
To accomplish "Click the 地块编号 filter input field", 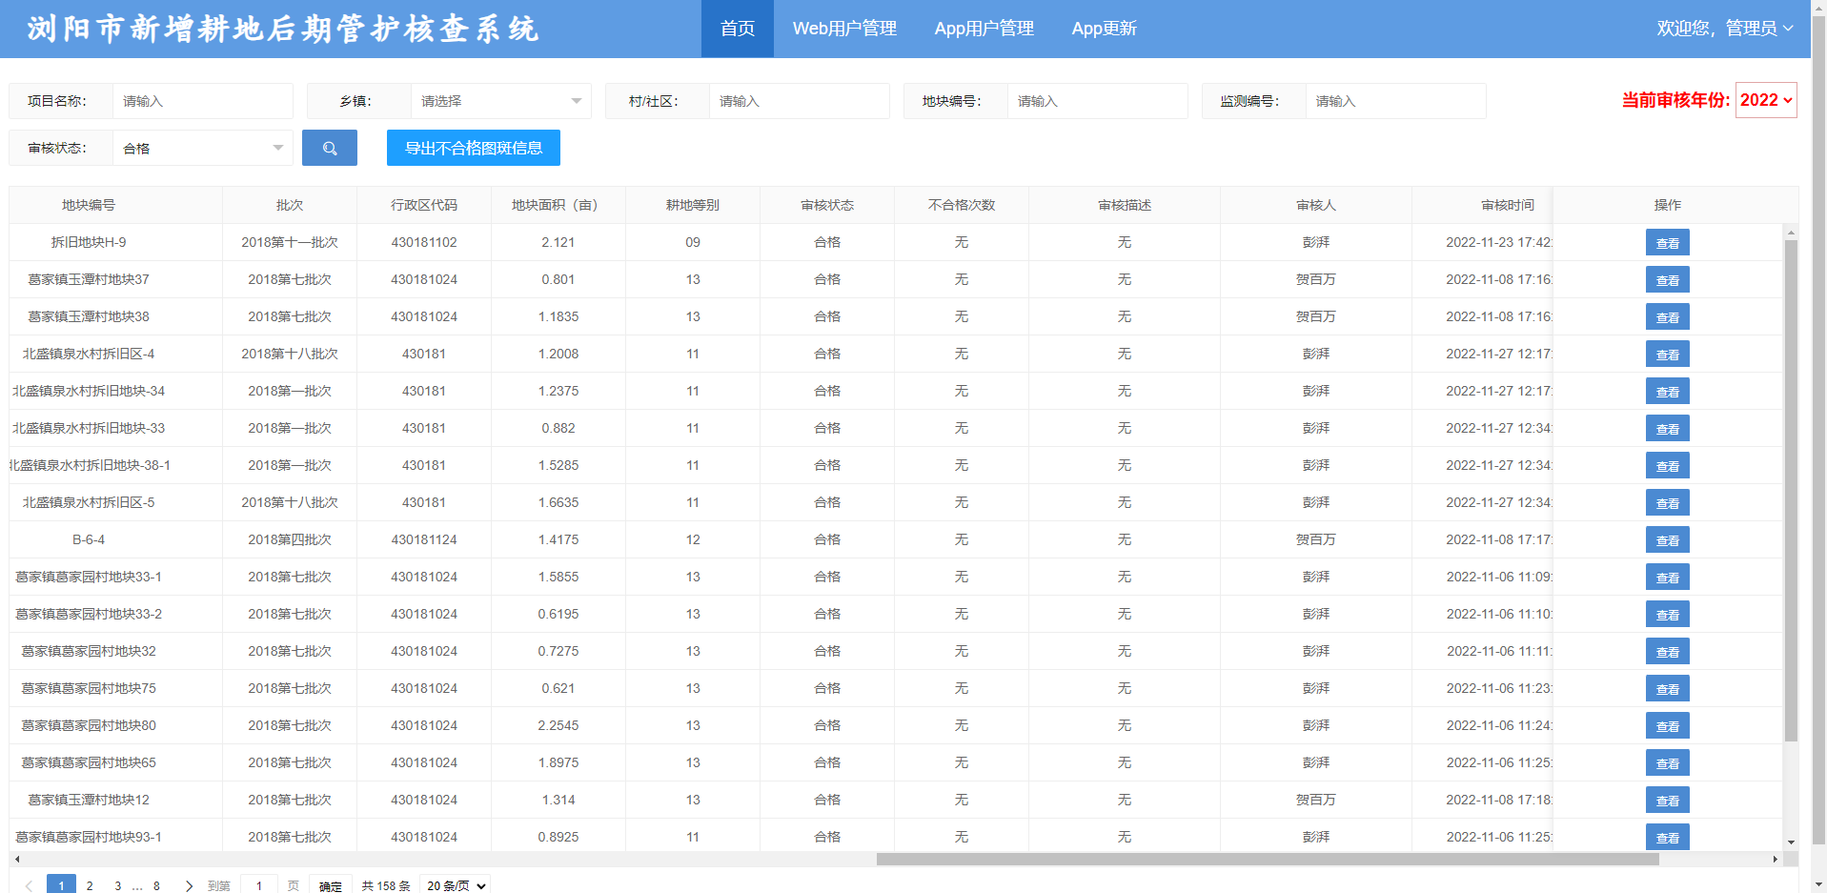I will tap(1097, 101).
